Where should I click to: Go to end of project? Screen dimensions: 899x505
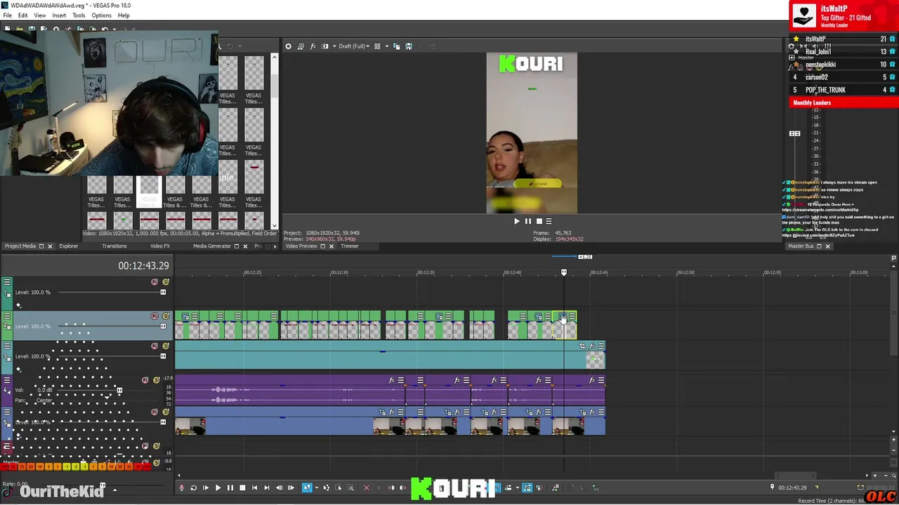pyautogui.click(x=266, y=487)
